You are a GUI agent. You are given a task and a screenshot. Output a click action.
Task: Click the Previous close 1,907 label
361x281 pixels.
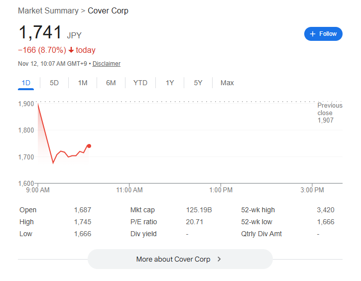point(330,113)
